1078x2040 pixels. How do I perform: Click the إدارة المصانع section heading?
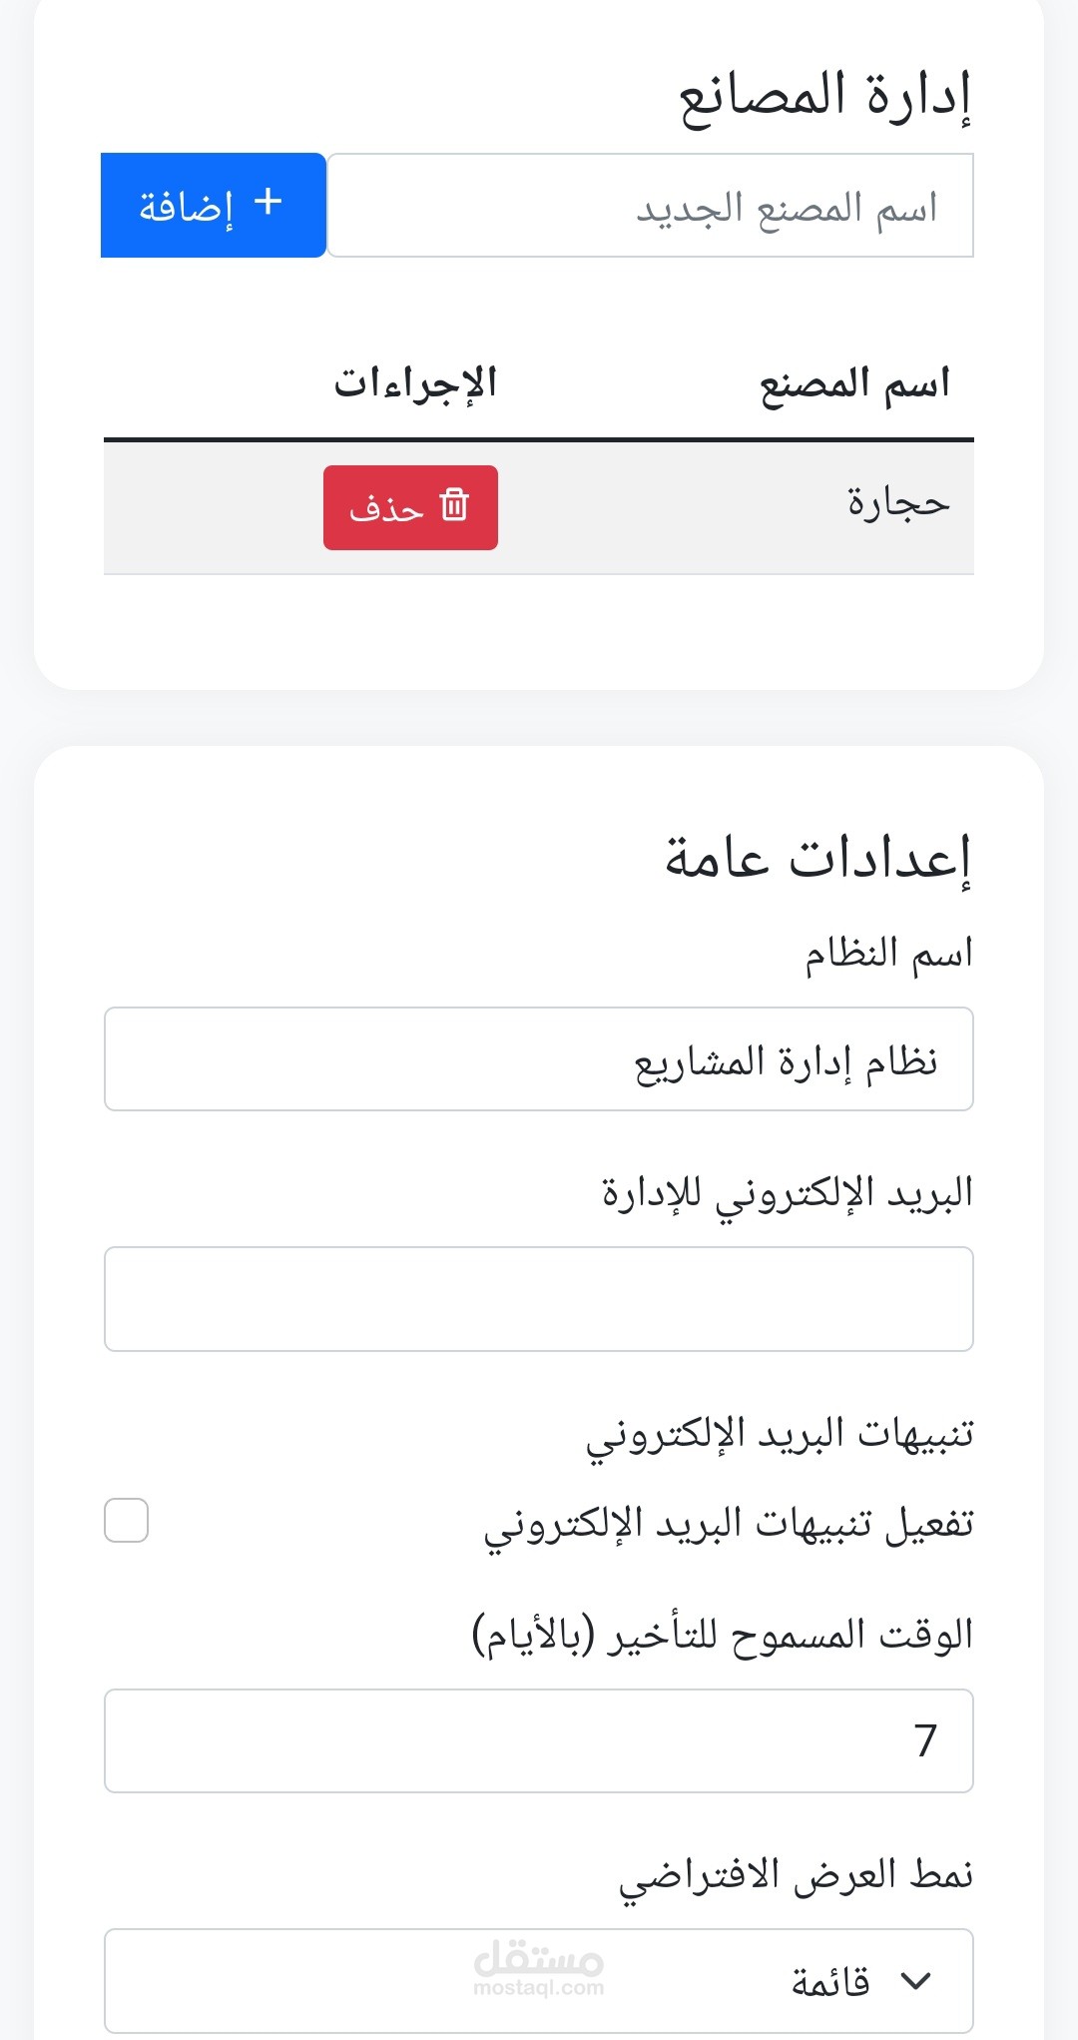[x=824, y=98]
